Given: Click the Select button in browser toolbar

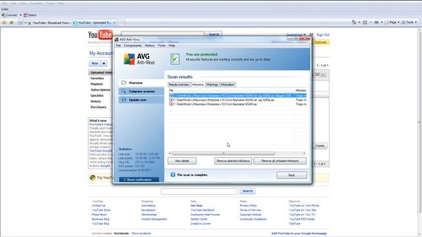Looking at the screenshot, I should (x=30, y=15).
